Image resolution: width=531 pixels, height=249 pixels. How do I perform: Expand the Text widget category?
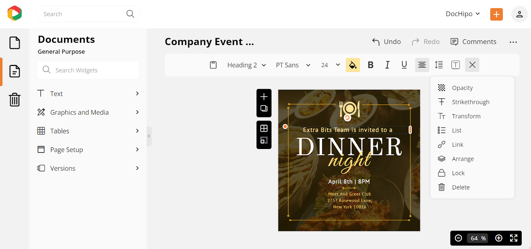(x=89, y=94)
